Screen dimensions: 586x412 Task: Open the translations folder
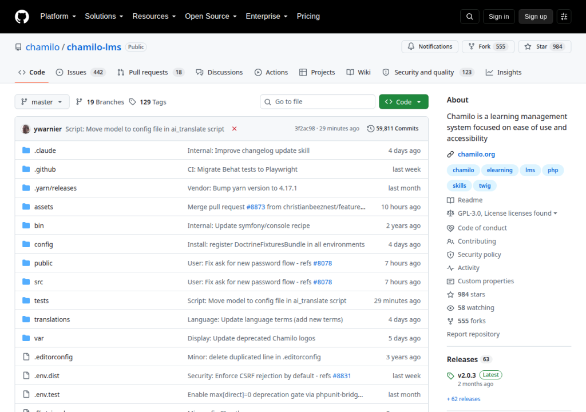(x=52, y=319)
